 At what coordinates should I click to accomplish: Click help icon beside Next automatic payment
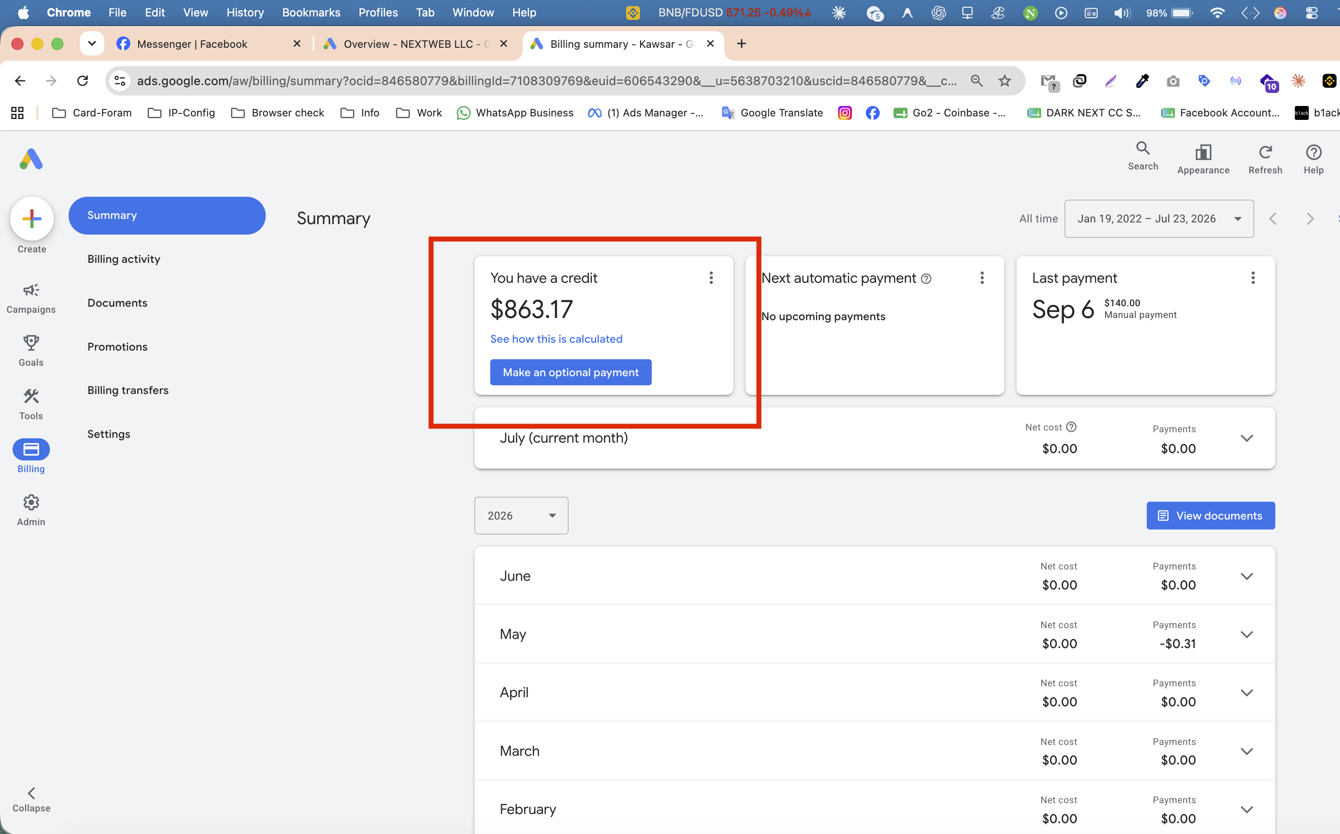(926, 279)
